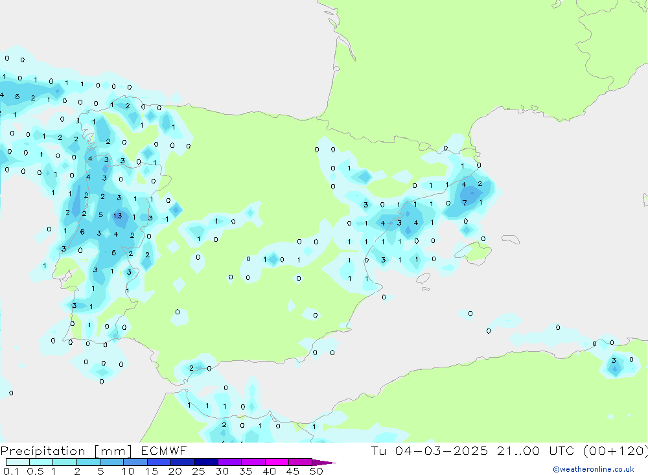The height and width of the screenshot is (475, 648).
Task: Click the date text 'Tu 04-03-2025'
Action: 430,450
